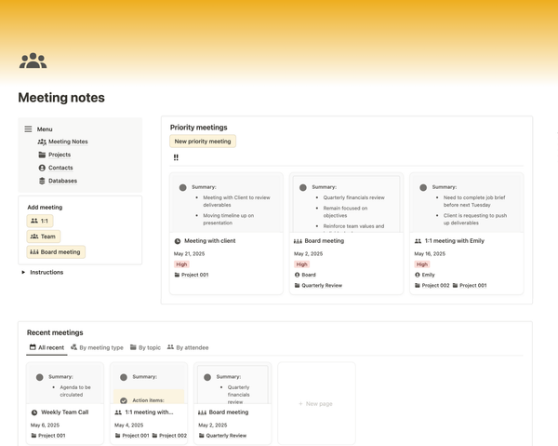Click the Contacts person icon in menu
The image size is (558, 446).
(x=42, y=168)
